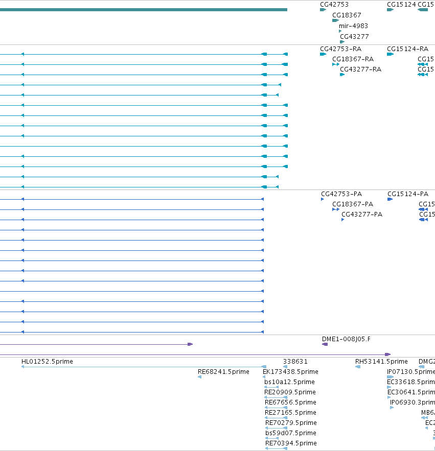Click the CG42753 gene label

[334, 4]
